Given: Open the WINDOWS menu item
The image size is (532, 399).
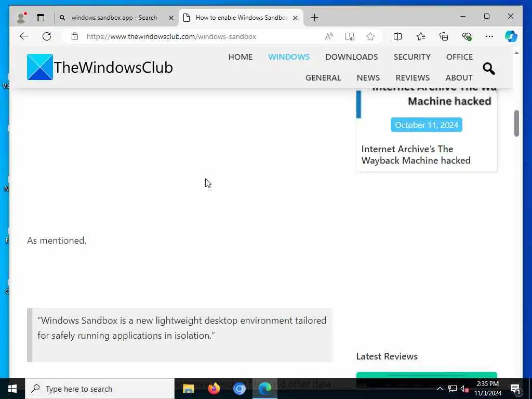Looking at the screenshot, I should click(x=289, y=57).
